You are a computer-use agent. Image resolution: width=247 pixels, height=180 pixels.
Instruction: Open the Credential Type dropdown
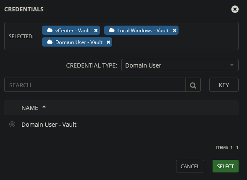point(180,65)
